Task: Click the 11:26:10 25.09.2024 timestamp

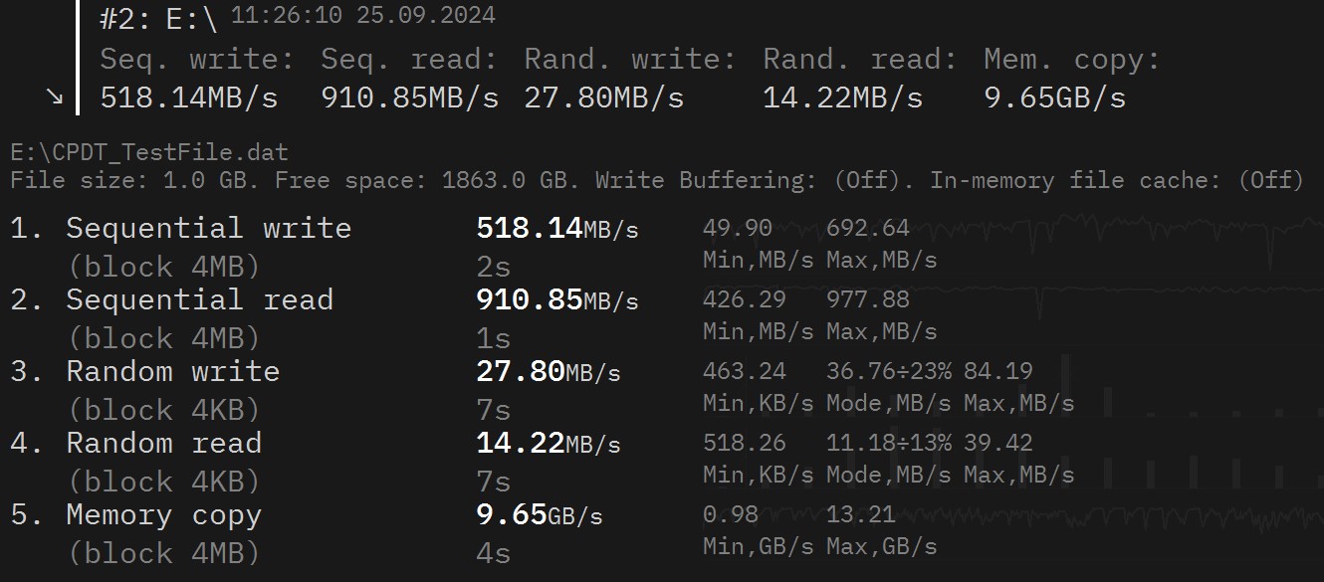Action: (362, 16)
